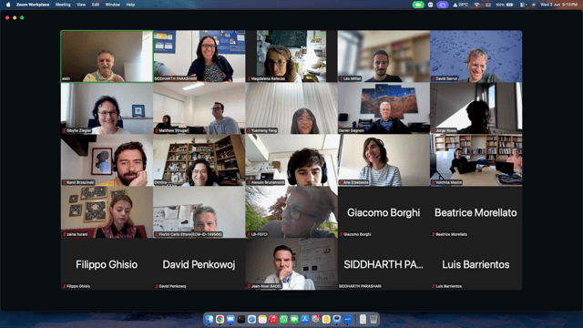Select Matthew Strugari's video tile

pos(199,108)
